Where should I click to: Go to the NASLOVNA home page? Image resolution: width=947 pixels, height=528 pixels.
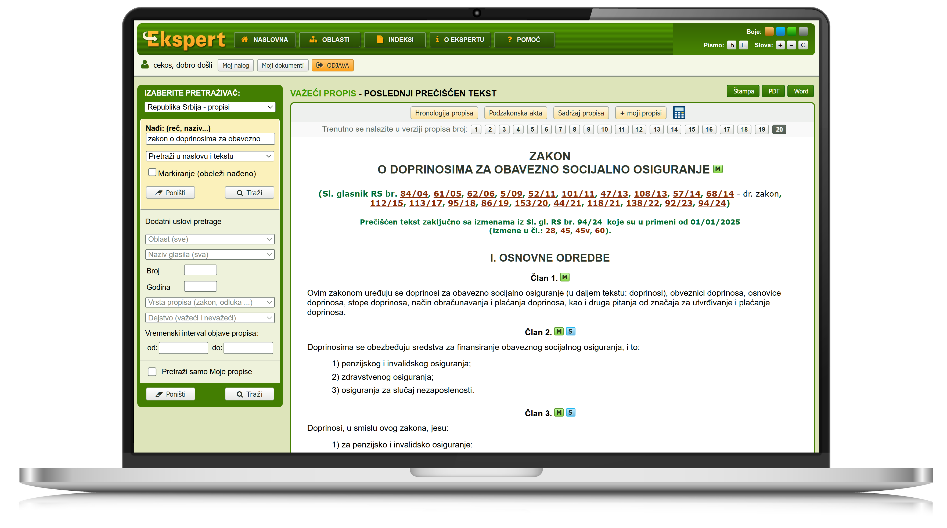click(265, 40)
